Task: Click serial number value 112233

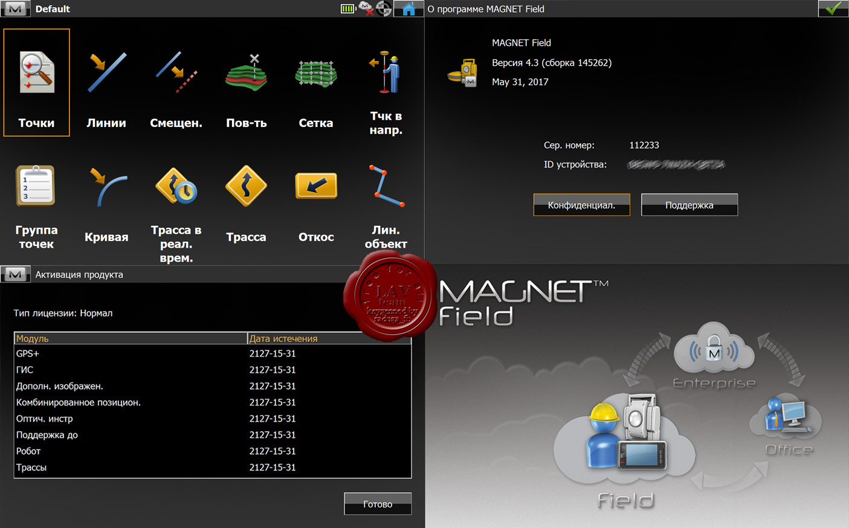Action: pyautogui.click(x=644, y=145)
